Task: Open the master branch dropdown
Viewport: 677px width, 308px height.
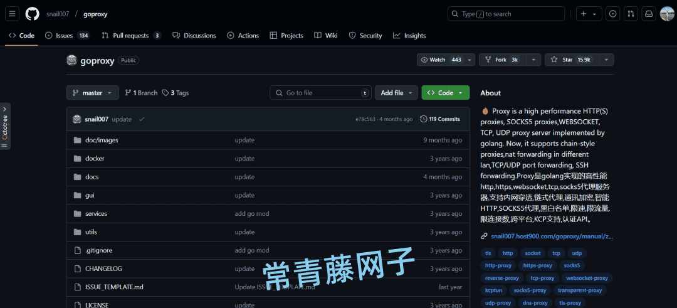Action: point(92,93)
